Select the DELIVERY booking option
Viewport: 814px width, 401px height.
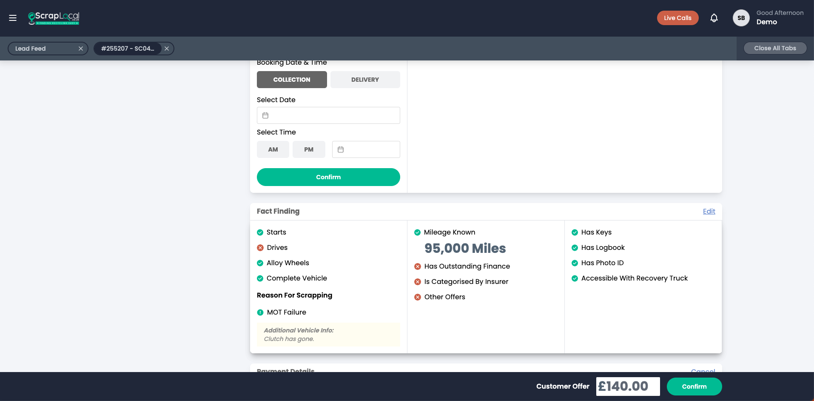click(x=365, y=80)
